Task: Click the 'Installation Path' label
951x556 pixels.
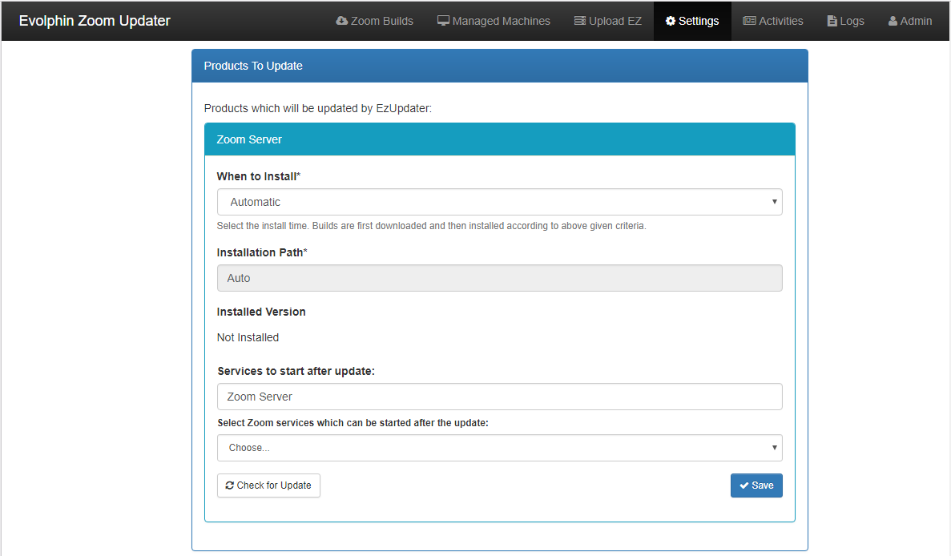Action: point(262,252)
